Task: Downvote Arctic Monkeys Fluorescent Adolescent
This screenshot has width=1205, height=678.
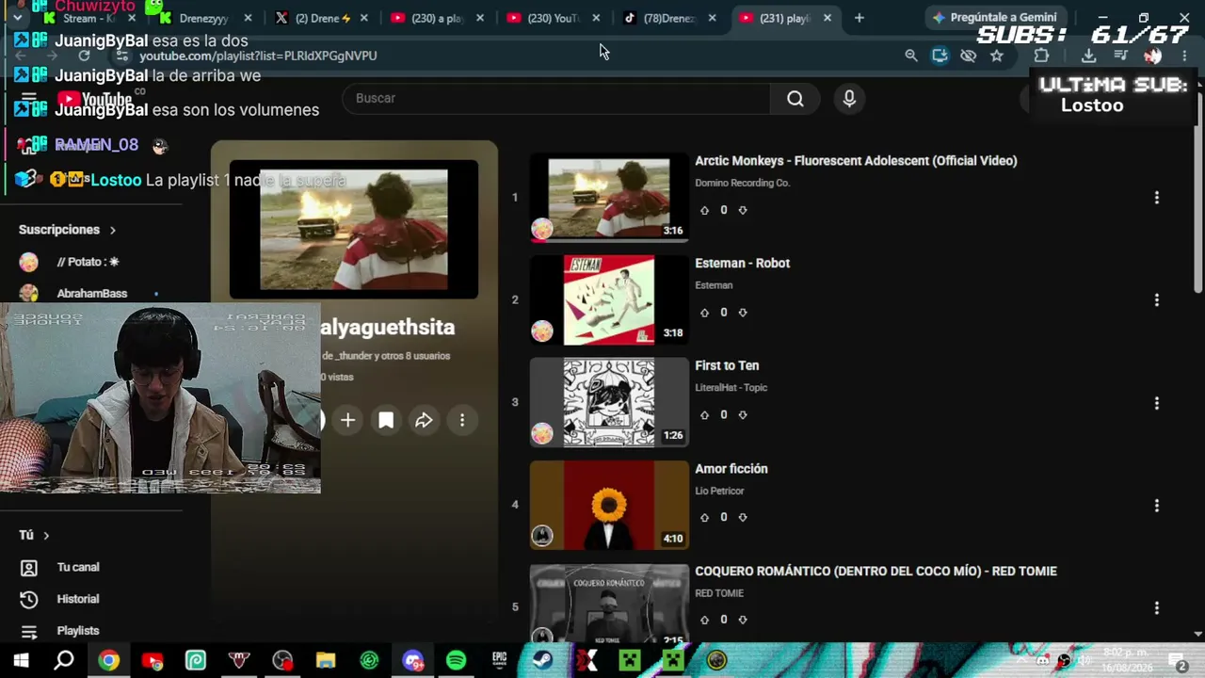Action: (x=743, y=210)
